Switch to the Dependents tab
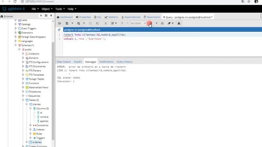Image resolution: width=262 pixels, height=147 pixels. point(152,17)
